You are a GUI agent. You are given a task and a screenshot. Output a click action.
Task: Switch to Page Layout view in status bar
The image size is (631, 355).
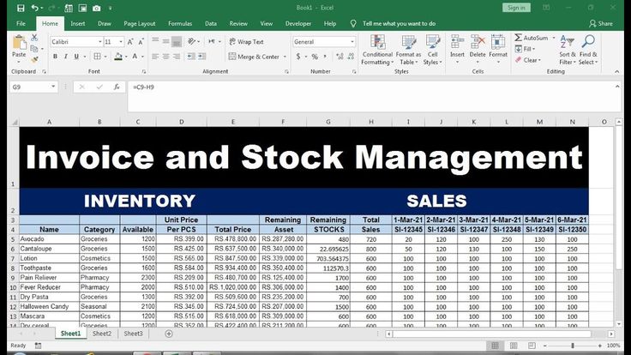click(514, 346)
